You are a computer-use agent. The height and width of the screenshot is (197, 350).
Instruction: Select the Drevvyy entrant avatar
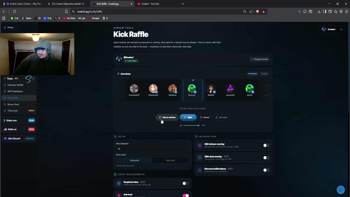click(192, 88)
